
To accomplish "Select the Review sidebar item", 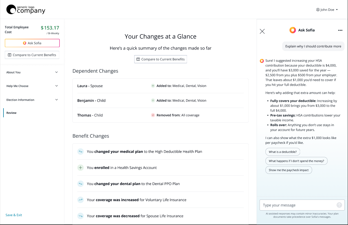I will tap(11, 112).
